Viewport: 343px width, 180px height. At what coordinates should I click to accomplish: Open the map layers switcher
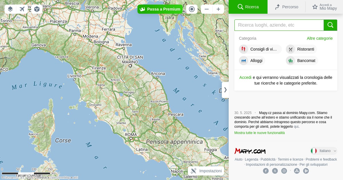click(x=10, y=9)
